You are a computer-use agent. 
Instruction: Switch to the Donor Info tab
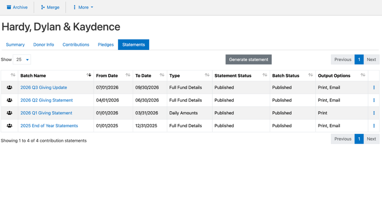click(44, 44)
